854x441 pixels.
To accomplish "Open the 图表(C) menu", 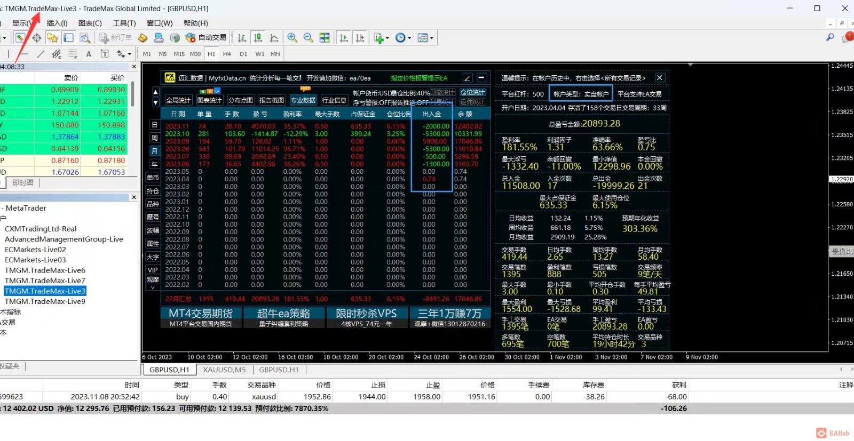I will 90,23.
